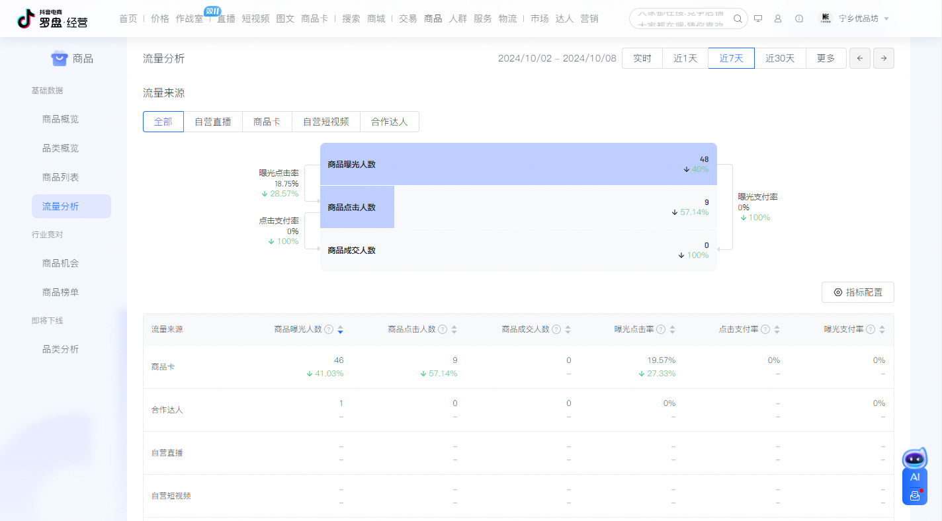Open 作战室 in top navigation

point(190,19)
